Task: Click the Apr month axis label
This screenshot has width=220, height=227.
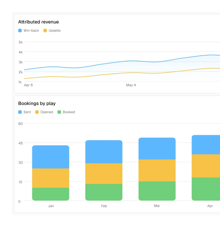Action: coord(210,206)
